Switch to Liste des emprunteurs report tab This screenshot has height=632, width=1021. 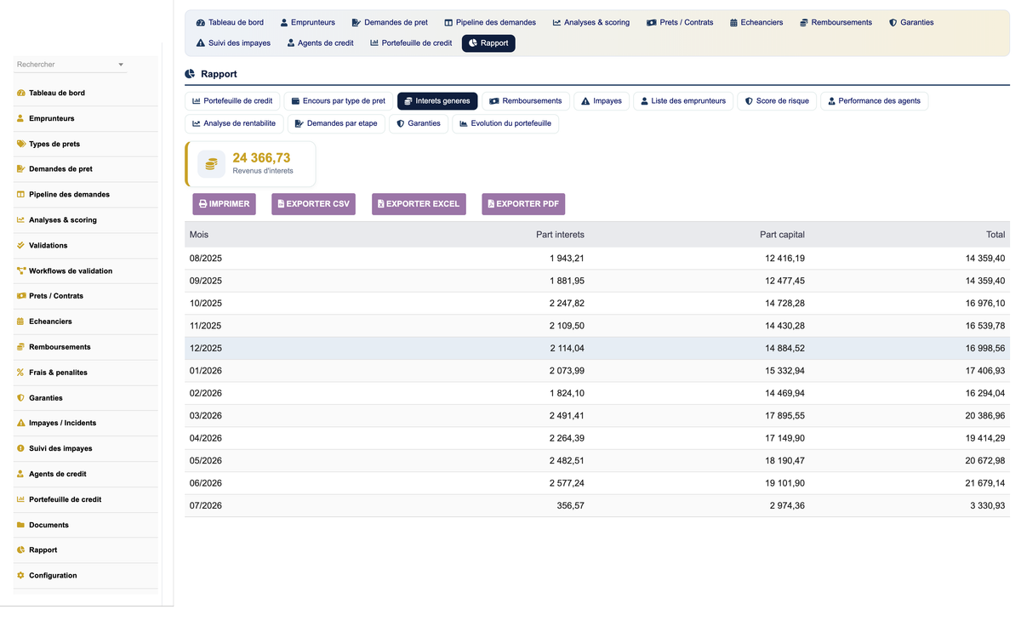683,101
